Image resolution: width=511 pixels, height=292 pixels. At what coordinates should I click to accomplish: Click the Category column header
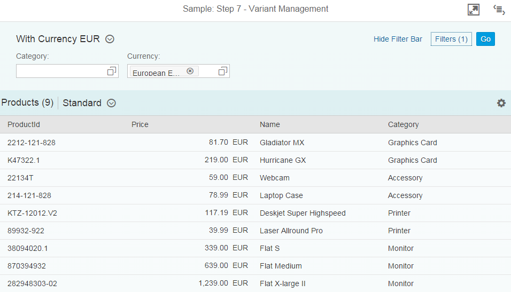click(x=403, y=124)
